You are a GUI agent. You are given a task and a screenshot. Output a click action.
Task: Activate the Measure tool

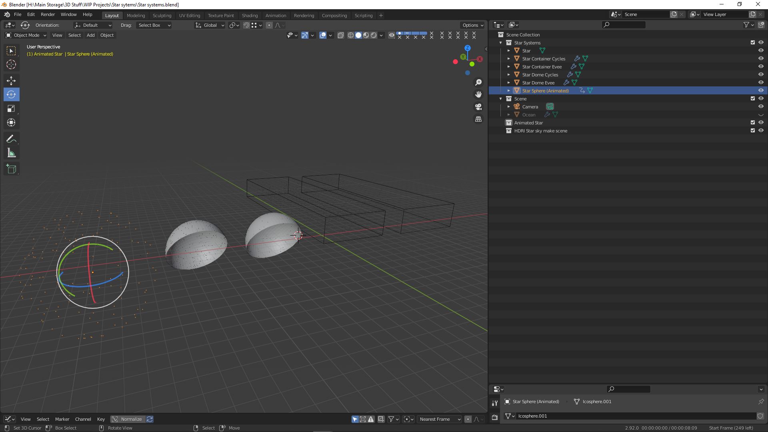[11, 152]
